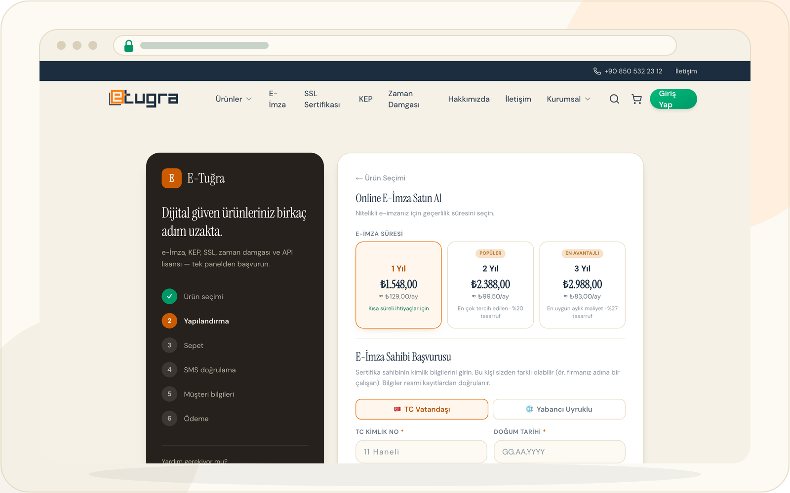This screenshot has height=493, width=790.
Task: Click ≈ ₺99,50/ay monthly price
Action: tap(490, 296)
